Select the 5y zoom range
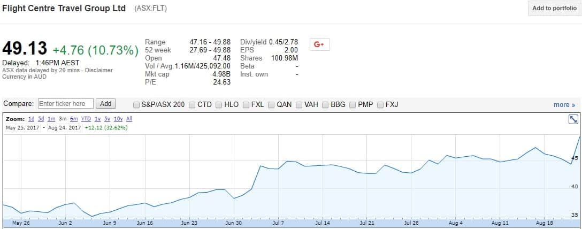Image resolution: width=582 pixels, height=229 pixels. tap(106, 119)
